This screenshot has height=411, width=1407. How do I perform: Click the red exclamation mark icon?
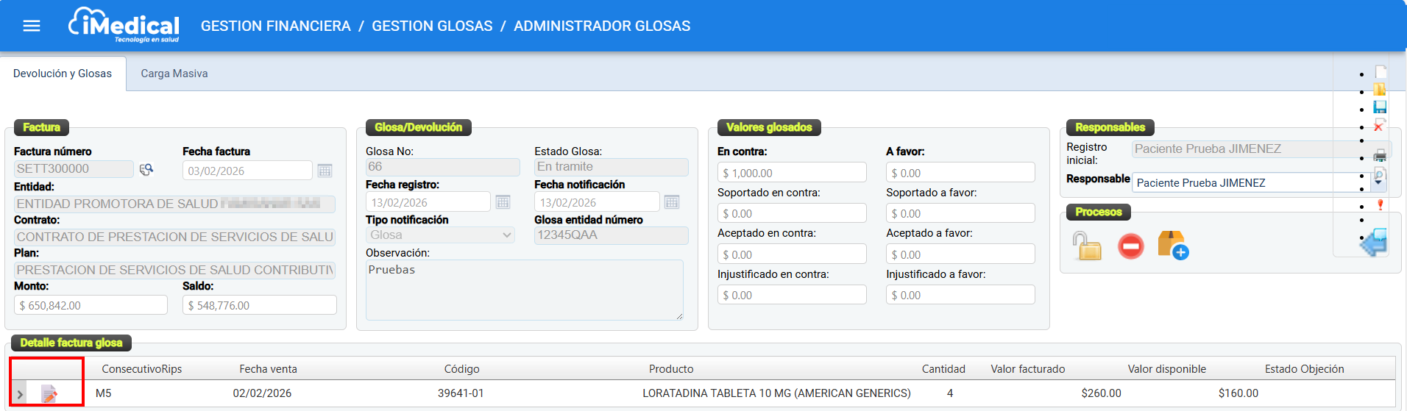tap(1380, 205)
